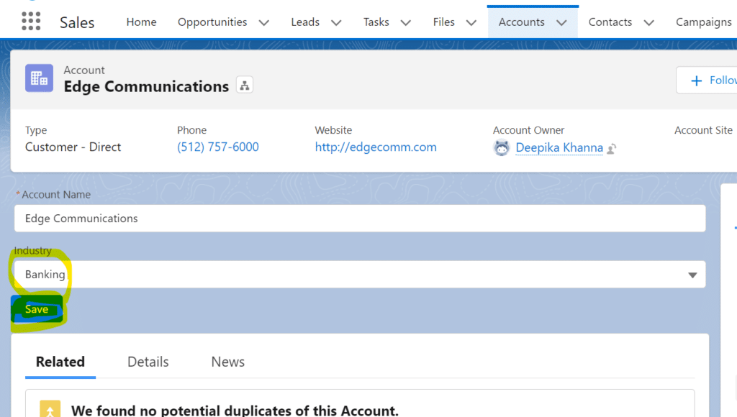737x417 pixels.
Task: Switch to the News tab
Action: point(227,362)
